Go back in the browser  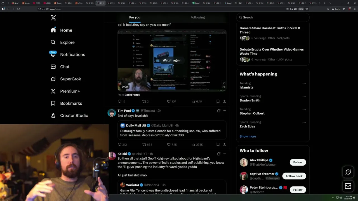coord(8,9)
